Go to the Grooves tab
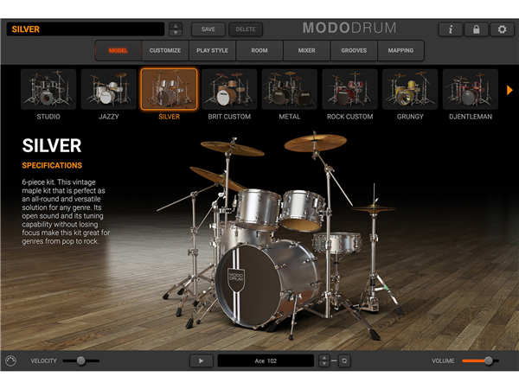The width and height of the screenshot is (519, 389). tap(353, 50)
